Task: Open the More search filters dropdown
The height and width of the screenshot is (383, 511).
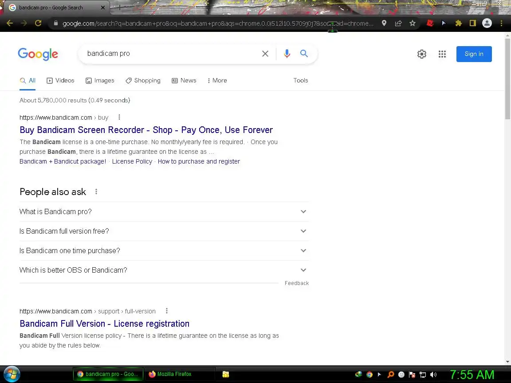Action: pos(217,80)
